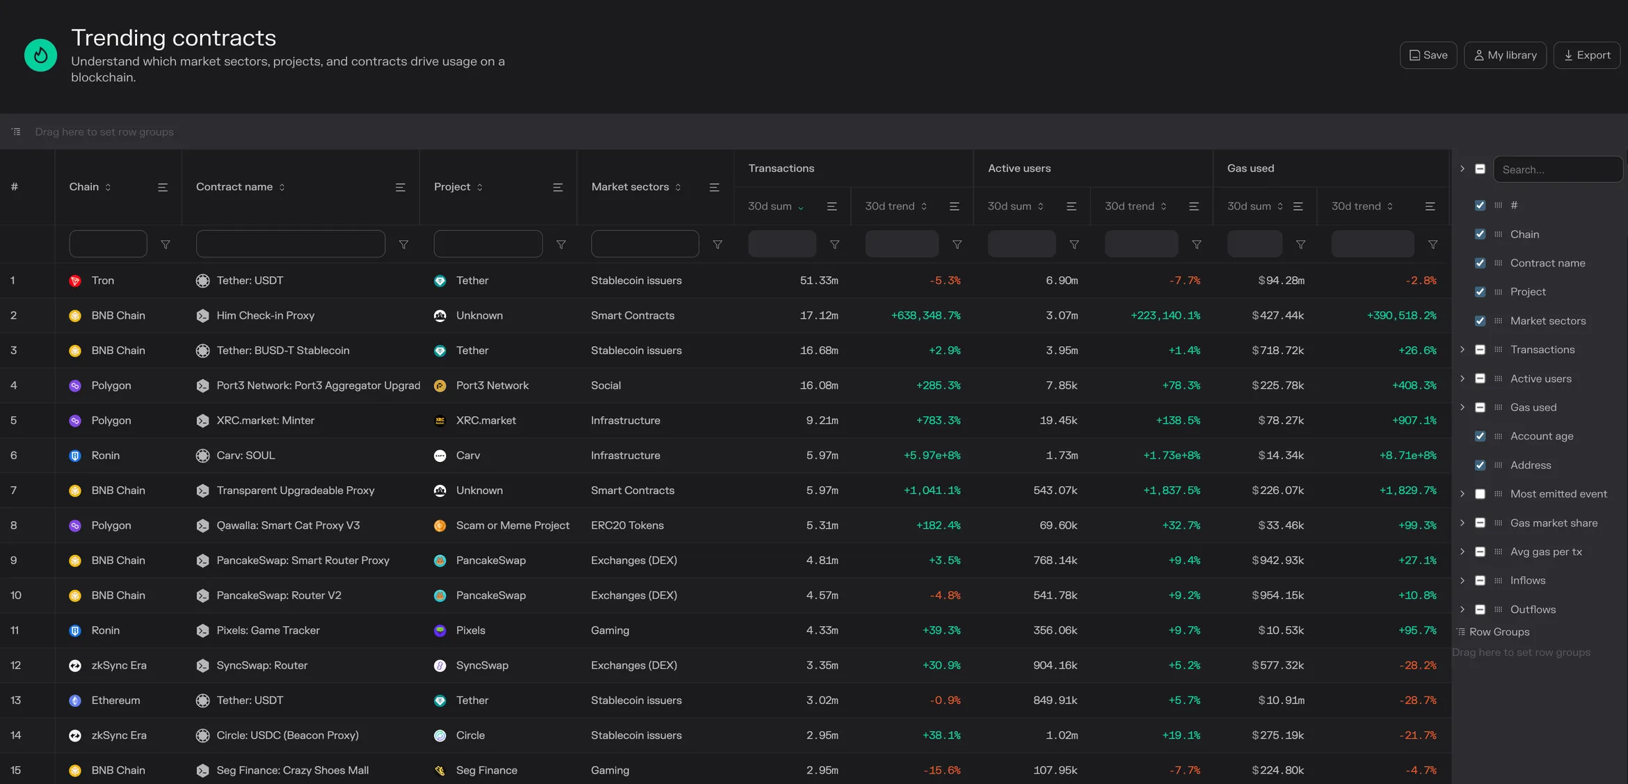
Task: Uncheck the Project column checkbox
Action: click(1481, 292)
